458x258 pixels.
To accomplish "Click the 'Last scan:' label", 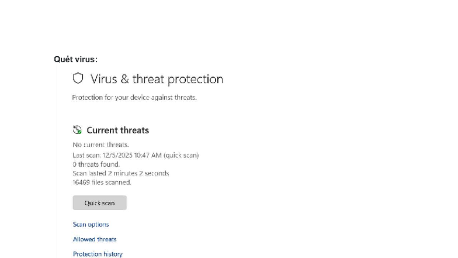I will click(x=86, y=155).
